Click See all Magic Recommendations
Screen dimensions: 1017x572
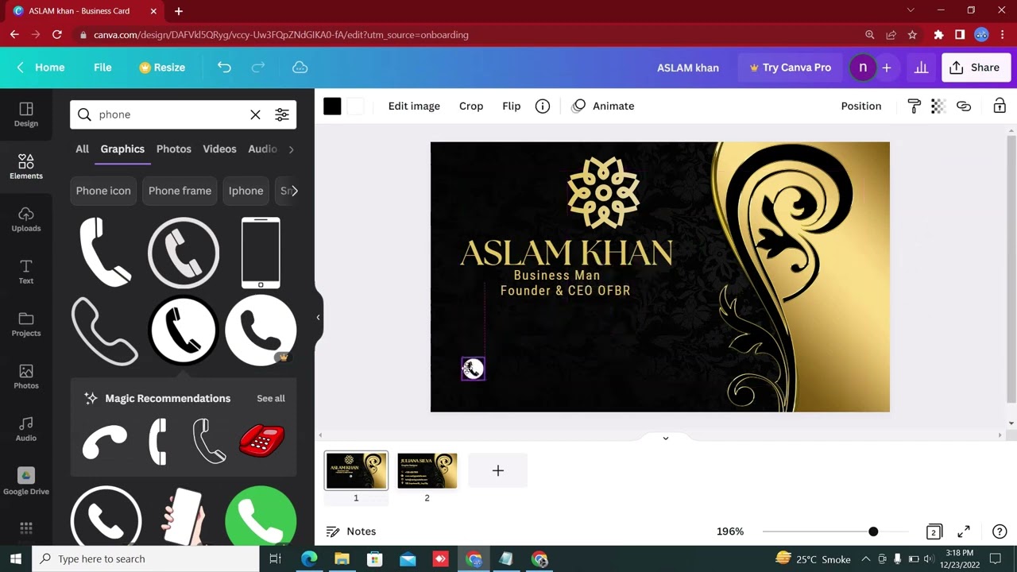point(271,398)
